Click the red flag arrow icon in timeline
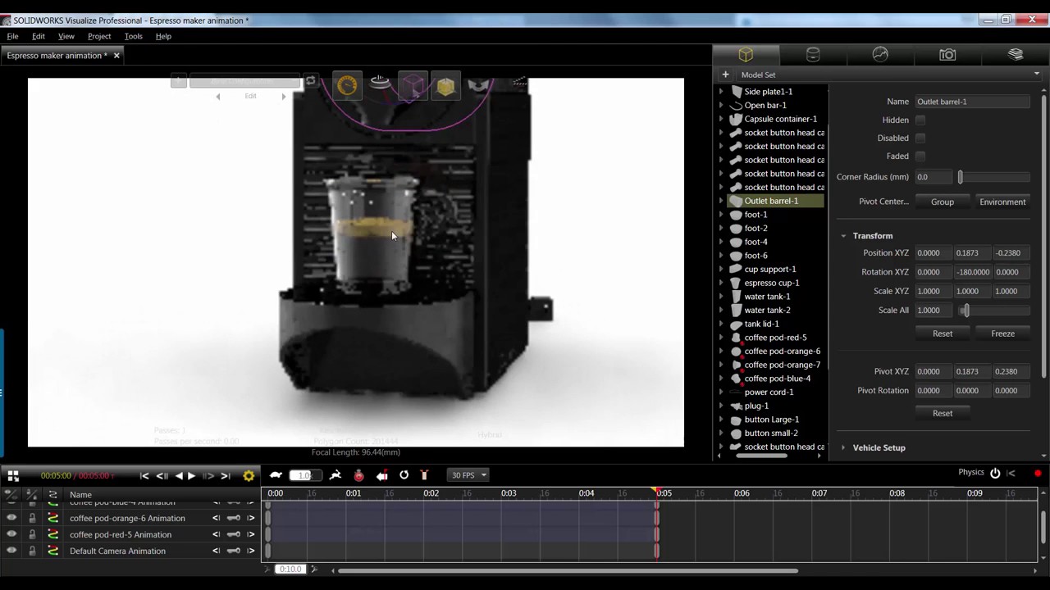Image resolution: width=1050 pixels, height=590 pixels. click(381, 475)
